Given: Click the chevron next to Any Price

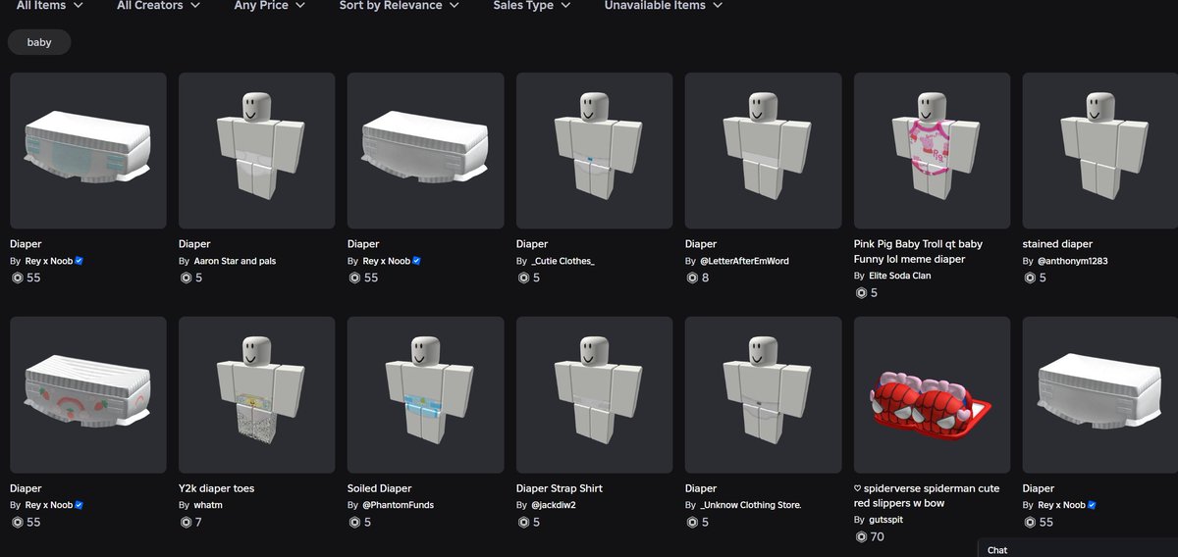Looking at the screenshot, I should coord(299,6).
